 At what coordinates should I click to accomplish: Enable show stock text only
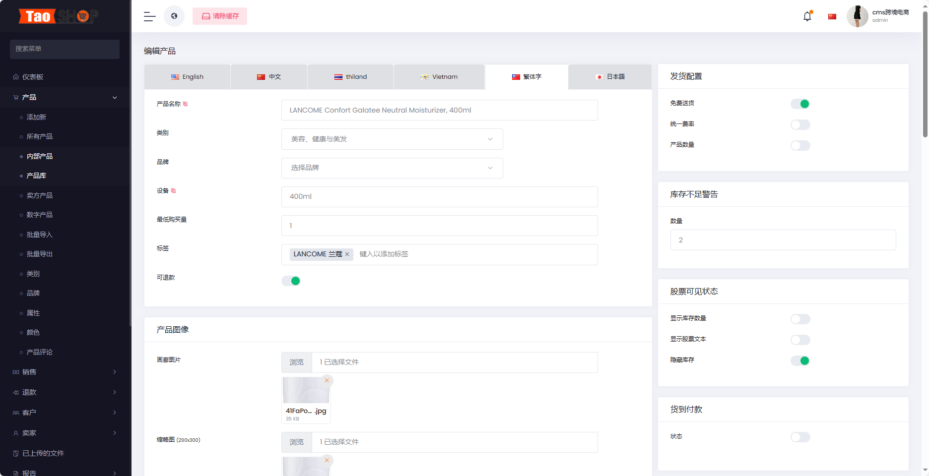[800, 340]
